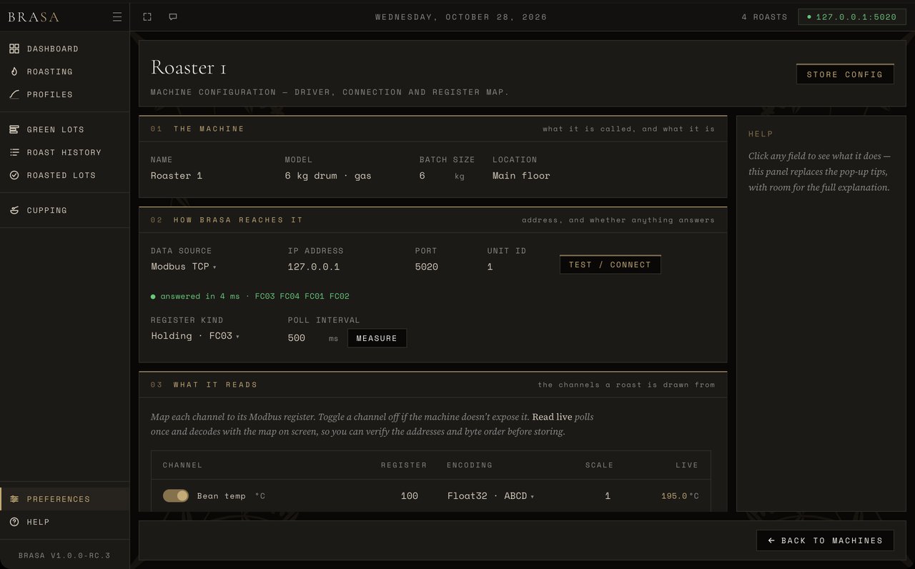The width and height of the screenshot is (915, 569).
Task: Open the Data Source Modbus TCP dropdown
Action: tap(184, 267)
